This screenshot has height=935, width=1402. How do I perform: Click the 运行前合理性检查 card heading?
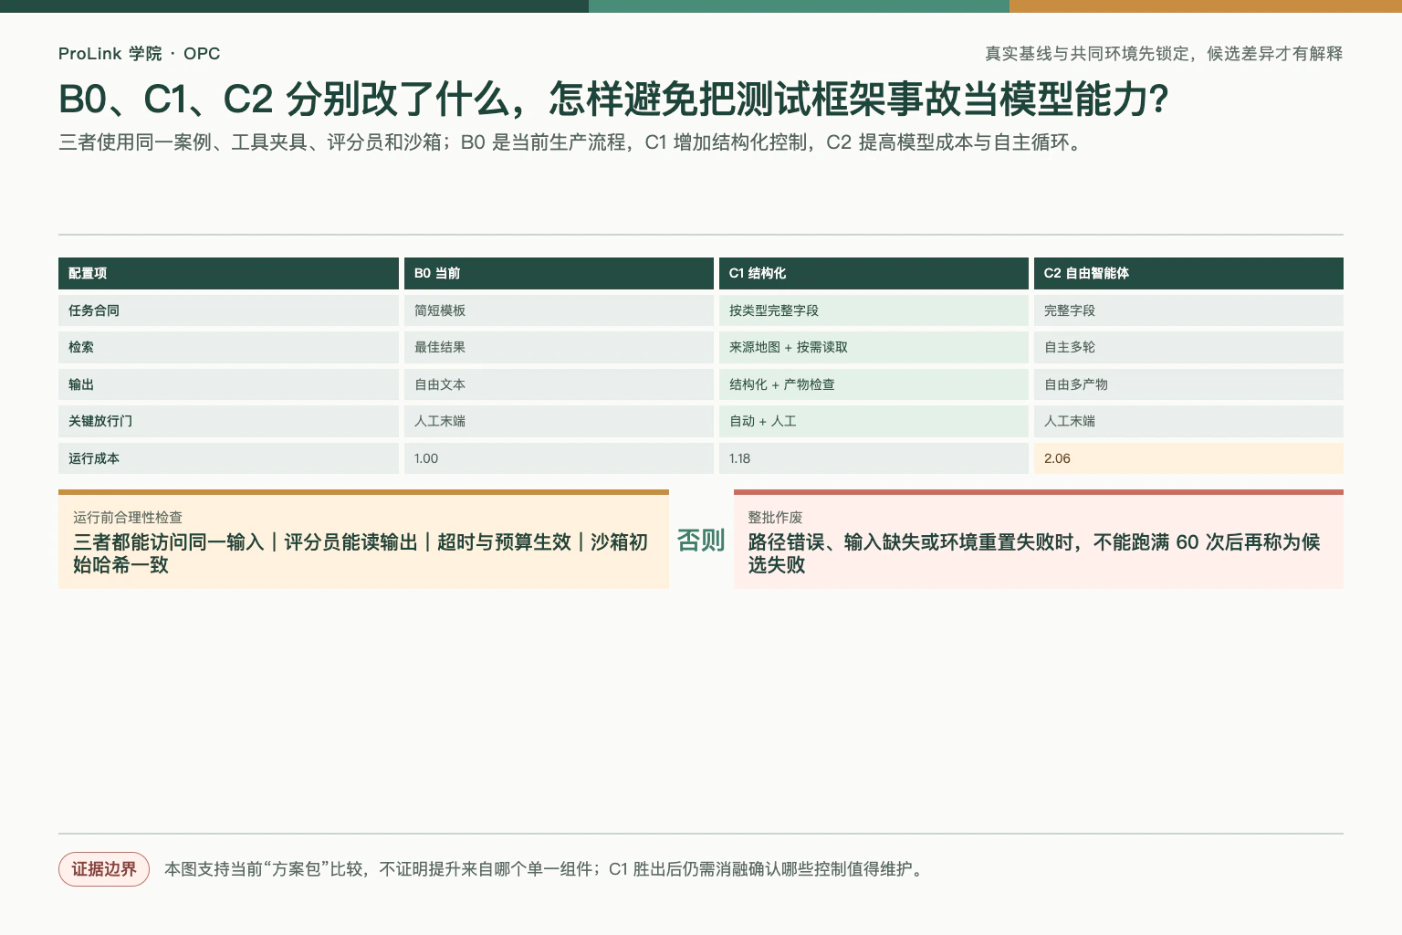(x=128, y=518)
